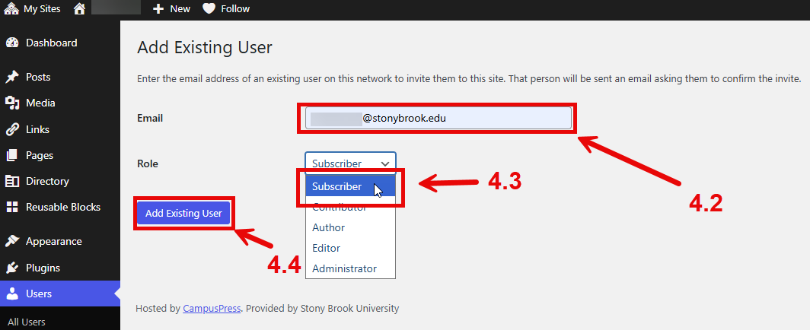Focus the Email address input field
The width and height of the screenshot is (810, 330).
tap(438, 118)
